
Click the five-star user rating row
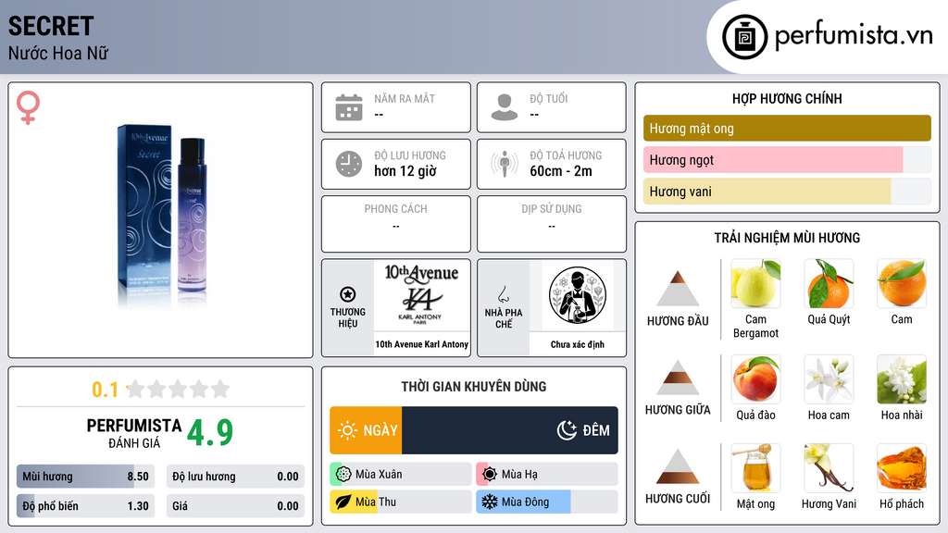(178, 389)
